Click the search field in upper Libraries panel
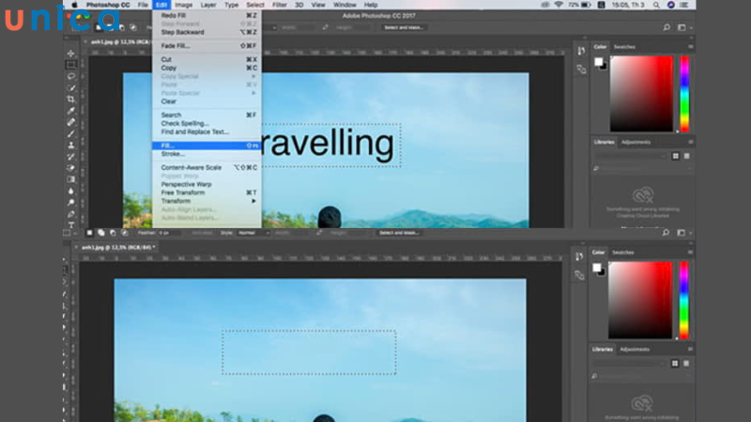The height and width of the screenshot is (422, 751). (643, 169)
